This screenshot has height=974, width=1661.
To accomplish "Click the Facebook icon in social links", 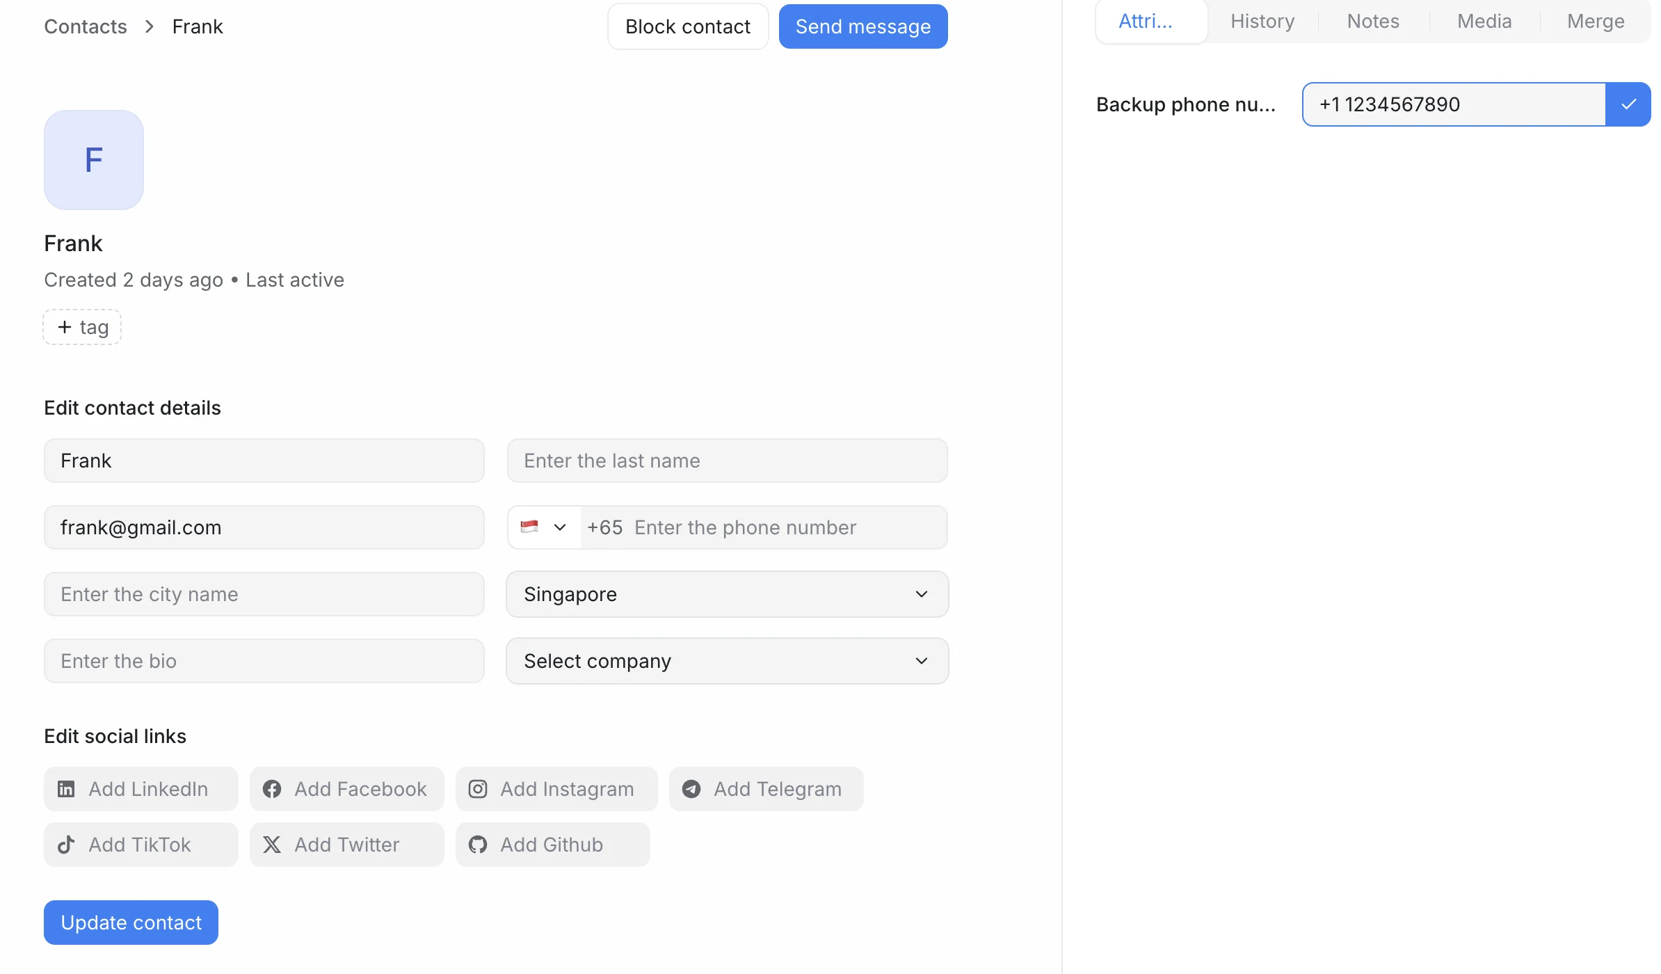I will click(272, 789).
